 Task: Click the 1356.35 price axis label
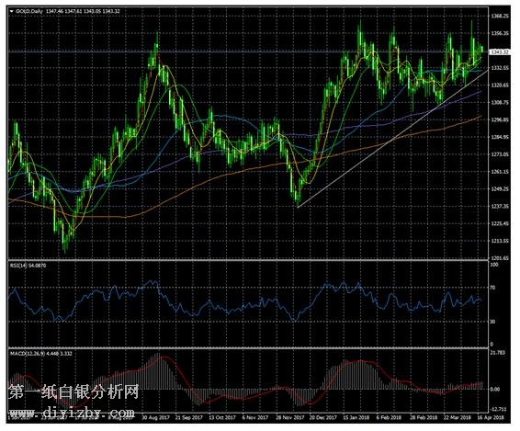click(x=500, y=33)
